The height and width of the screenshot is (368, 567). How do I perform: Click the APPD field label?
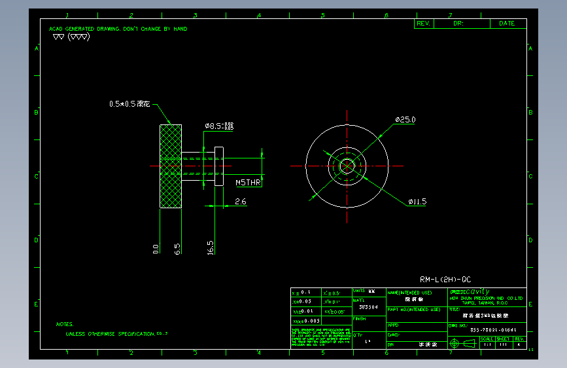coord(393,325)
